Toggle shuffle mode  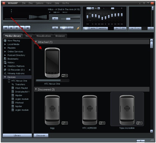64,28
